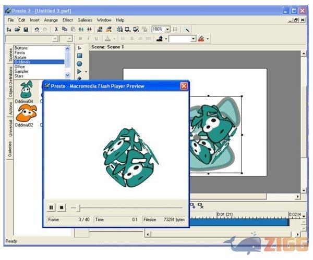
Task: Select the arrow pointer tool
Action: click(x=79, y=48)
